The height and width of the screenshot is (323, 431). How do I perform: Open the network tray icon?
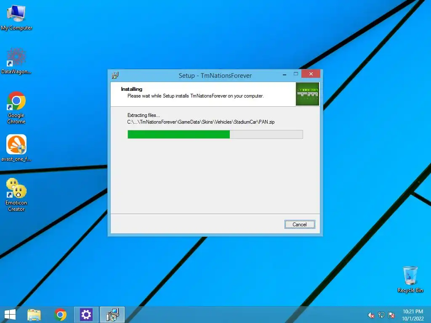[x=381, y=315]
